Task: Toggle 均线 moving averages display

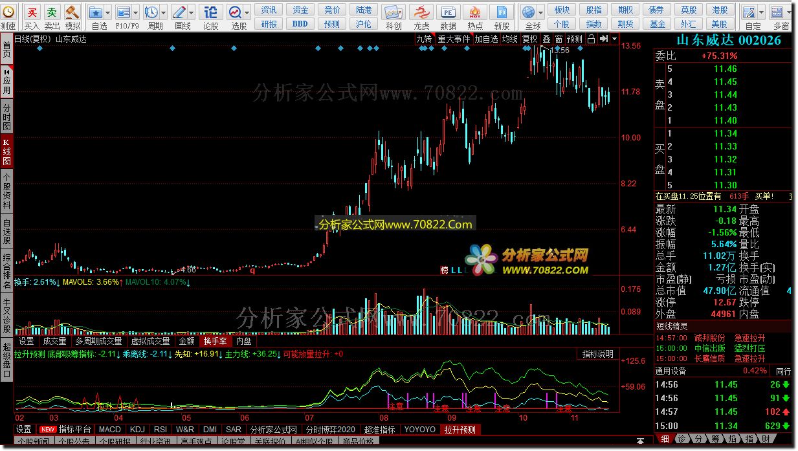Action: [x=510, y=39]
